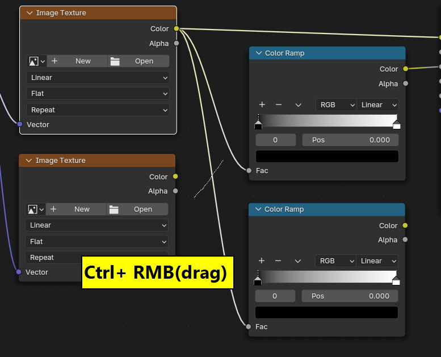Screen dimensions: 441x357
Task: Select black stop handle in bottom Color Ramp
Action: (x=258, y=281)
